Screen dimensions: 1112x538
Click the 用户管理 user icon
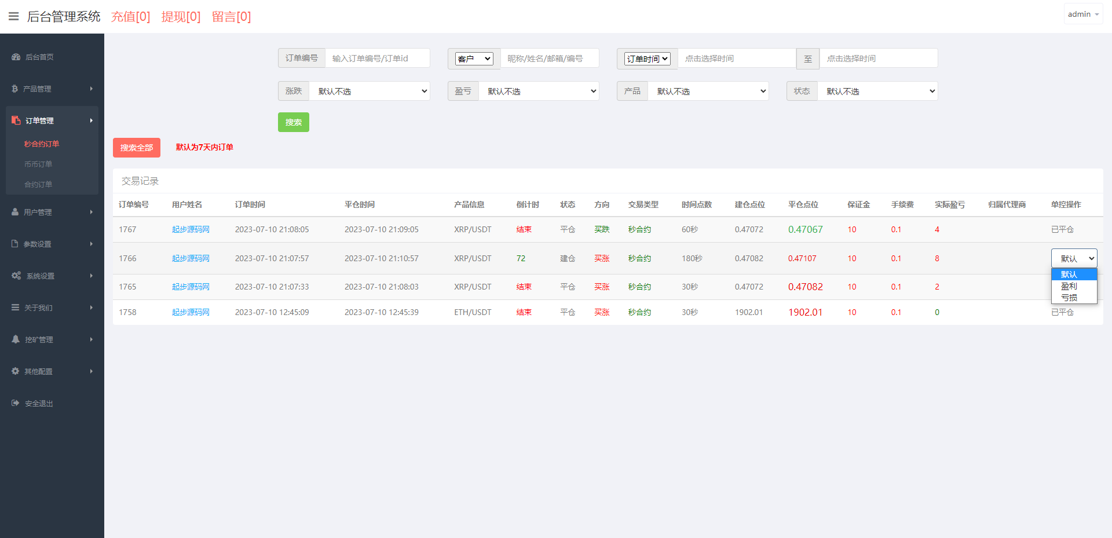(15, 212)
